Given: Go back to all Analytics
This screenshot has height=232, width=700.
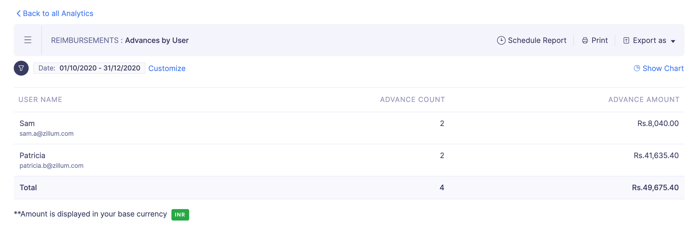Looking at the screenshot, I should [55, 13].
